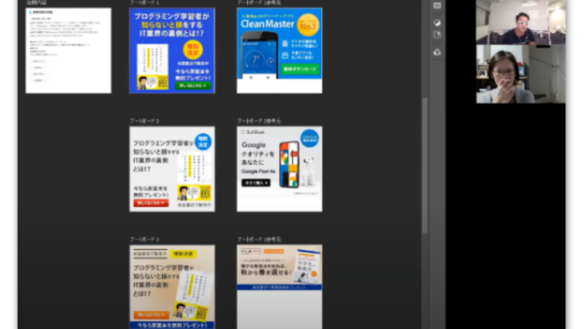Click the red CTA button on artboard 2

151,203
